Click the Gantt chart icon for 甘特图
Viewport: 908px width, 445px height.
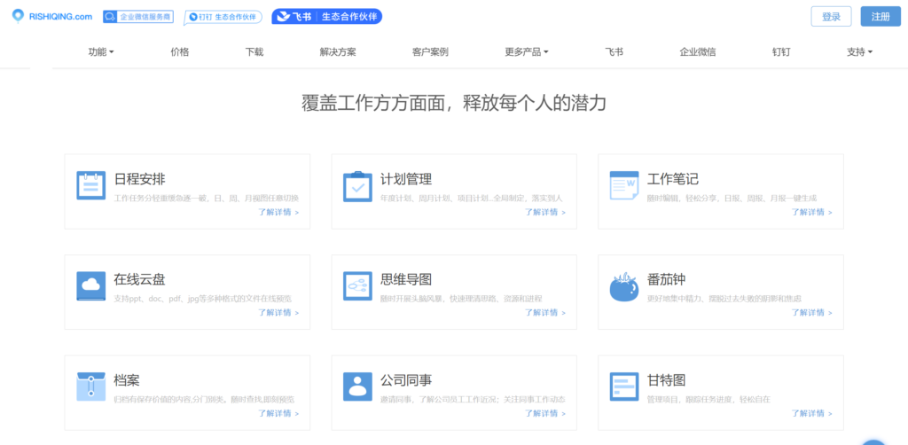pos(623,386)
